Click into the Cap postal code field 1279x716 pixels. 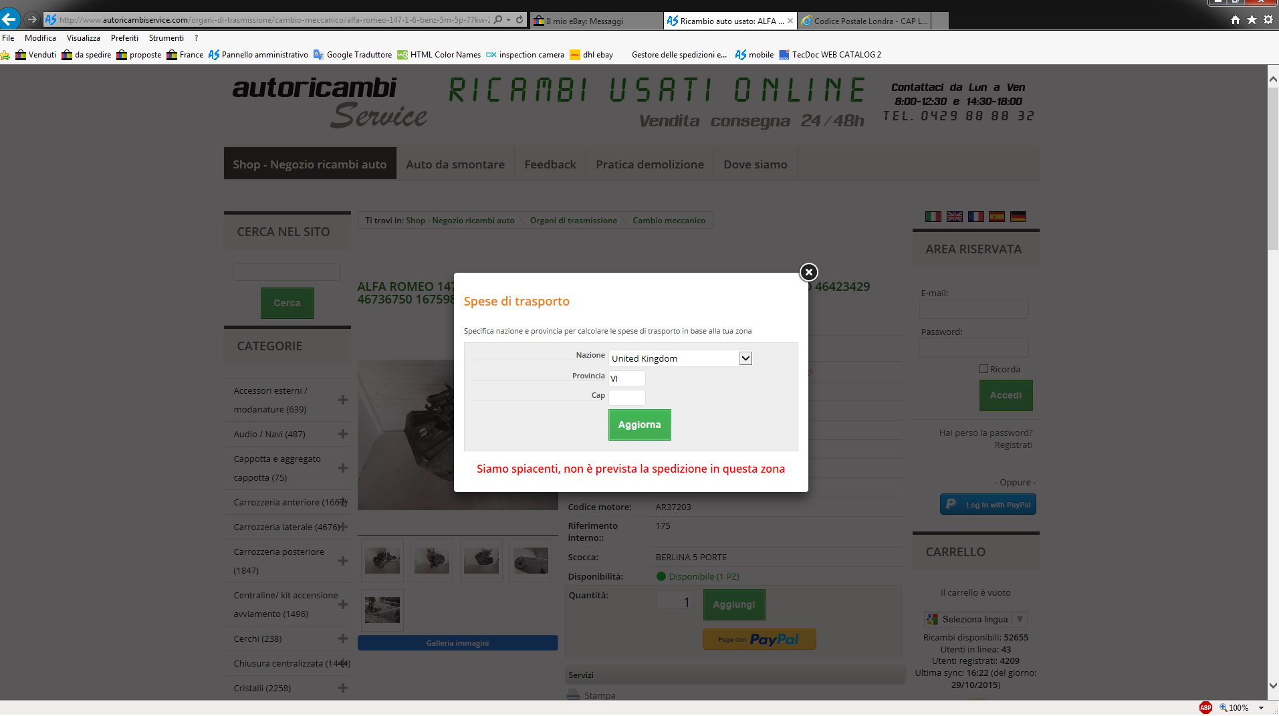(627, 397)
